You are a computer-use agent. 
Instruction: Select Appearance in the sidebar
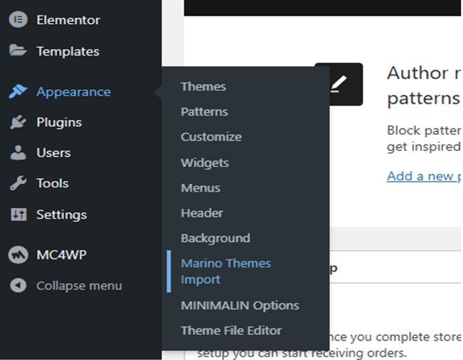73,92
